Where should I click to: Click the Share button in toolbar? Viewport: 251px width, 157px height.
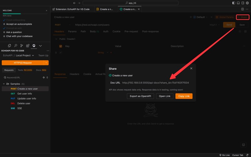[243, 17]
